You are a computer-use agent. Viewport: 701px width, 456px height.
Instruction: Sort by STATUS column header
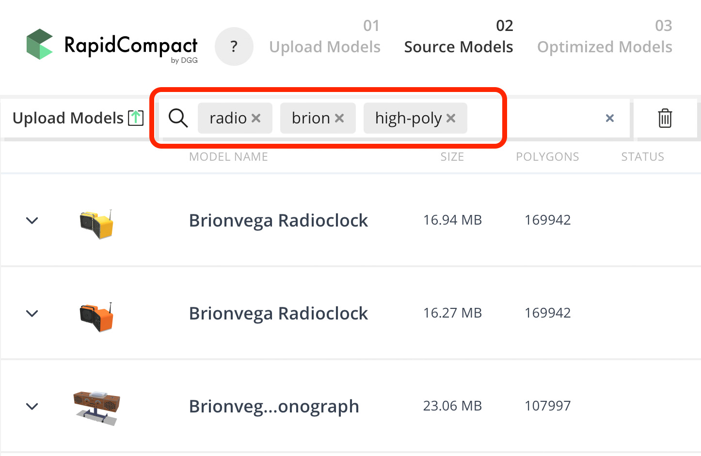tap(643, 157)
